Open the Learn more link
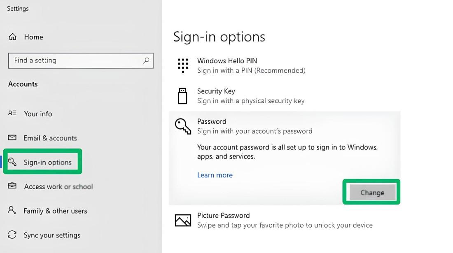Viewport: 453px width, 253px height. pos(215,175)
